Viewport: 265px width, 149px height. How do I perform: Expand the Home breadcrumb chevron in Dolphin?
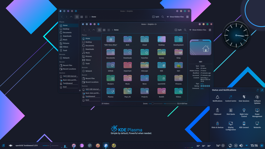[113, 30]
